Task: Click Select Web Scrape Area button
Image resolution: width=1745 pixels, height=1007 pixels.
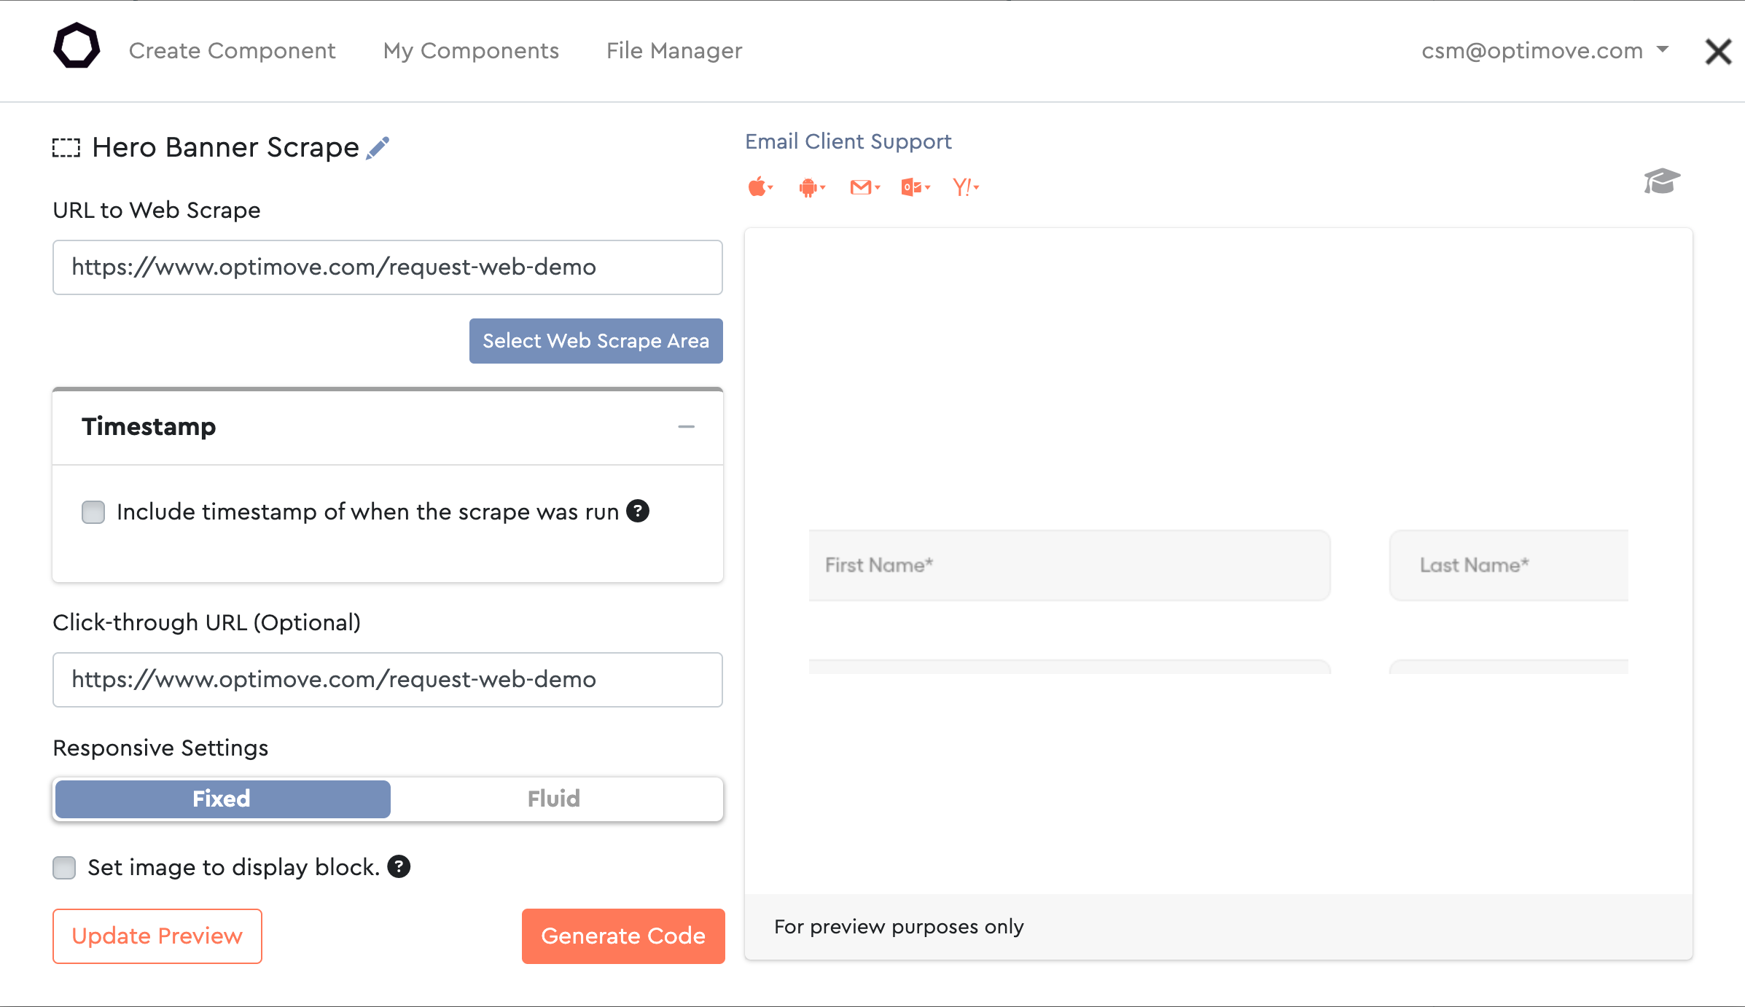Action: click(596, 340)
